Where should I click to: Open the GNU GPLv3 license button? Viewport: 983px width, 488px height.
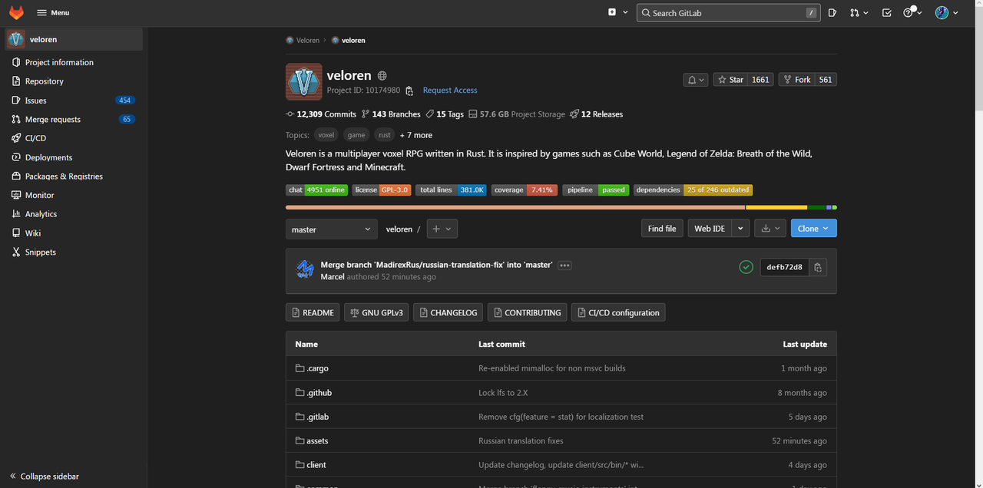(x=376, y=312)
